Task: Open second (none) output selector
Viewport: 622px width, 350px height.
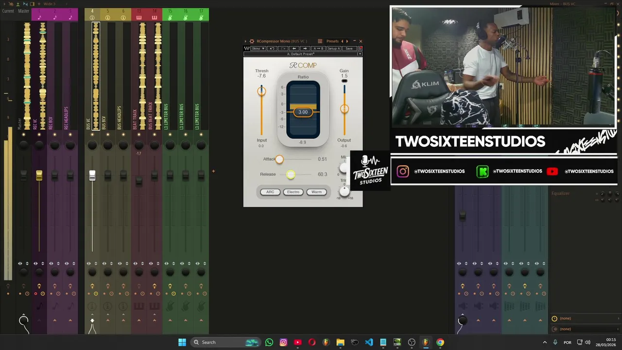Action: tap(585, 329)
